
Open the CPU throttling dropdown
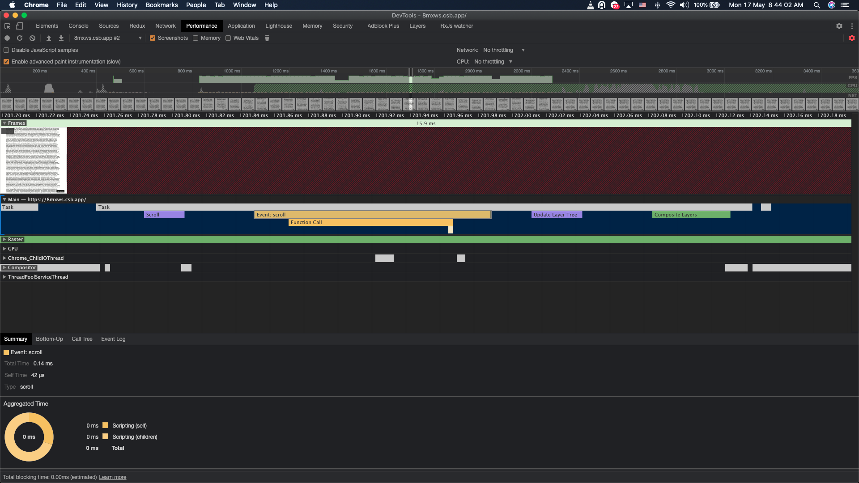click(493, 61)
